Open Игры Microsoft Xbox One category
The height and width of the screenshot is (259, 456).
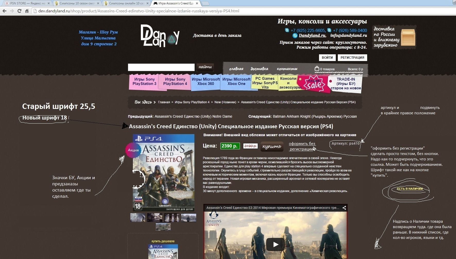click(236, 82)
